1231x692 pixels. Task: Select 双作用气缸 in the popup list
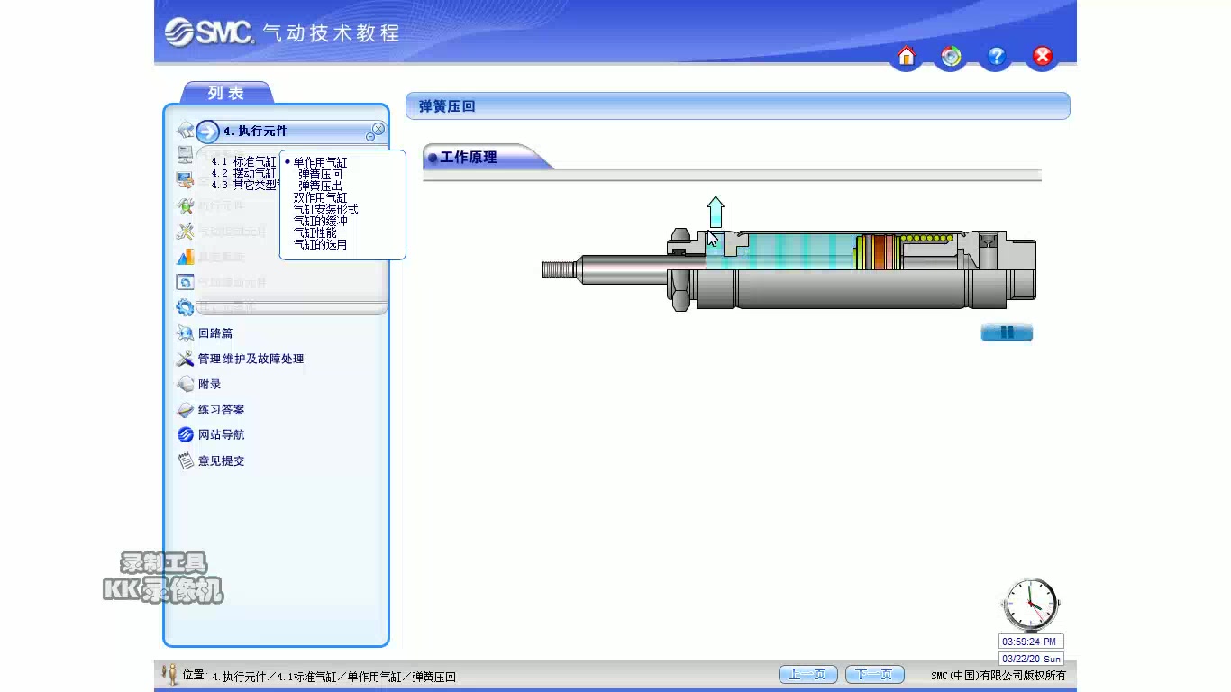click(x=320, y=197)
